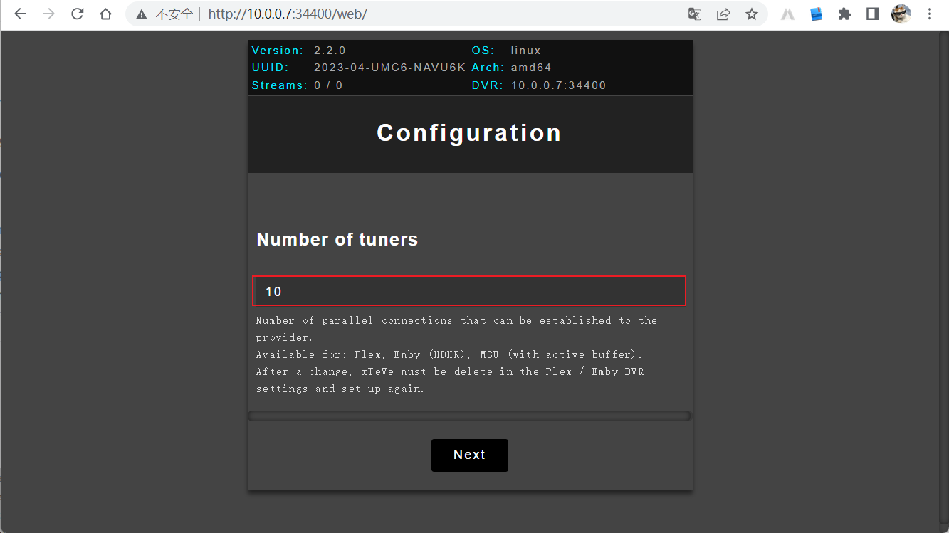Toggle the browser side panel

(x=873, y=14)
